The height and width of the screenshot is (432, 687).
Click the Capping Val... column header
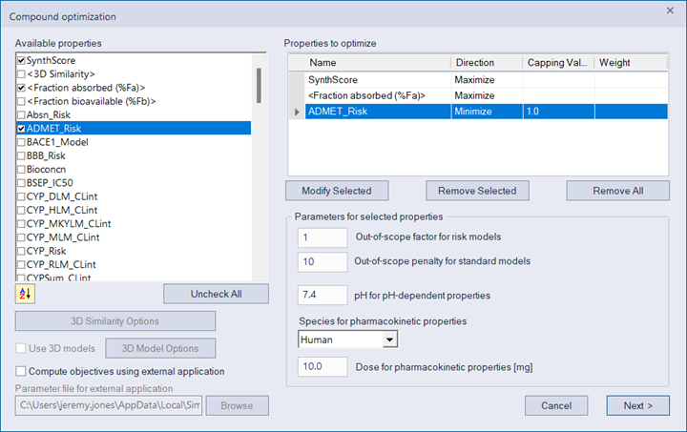point(558,63)
